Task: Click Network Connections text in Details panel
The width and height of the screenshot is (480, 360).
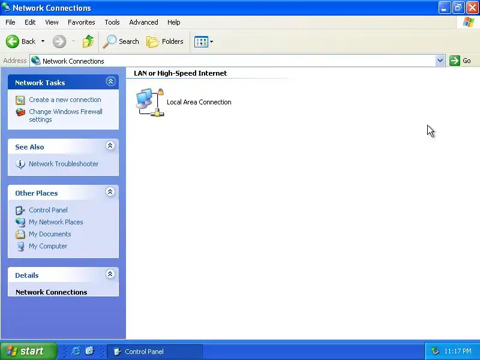Action: pyautogui.click(x=52, y=292)
